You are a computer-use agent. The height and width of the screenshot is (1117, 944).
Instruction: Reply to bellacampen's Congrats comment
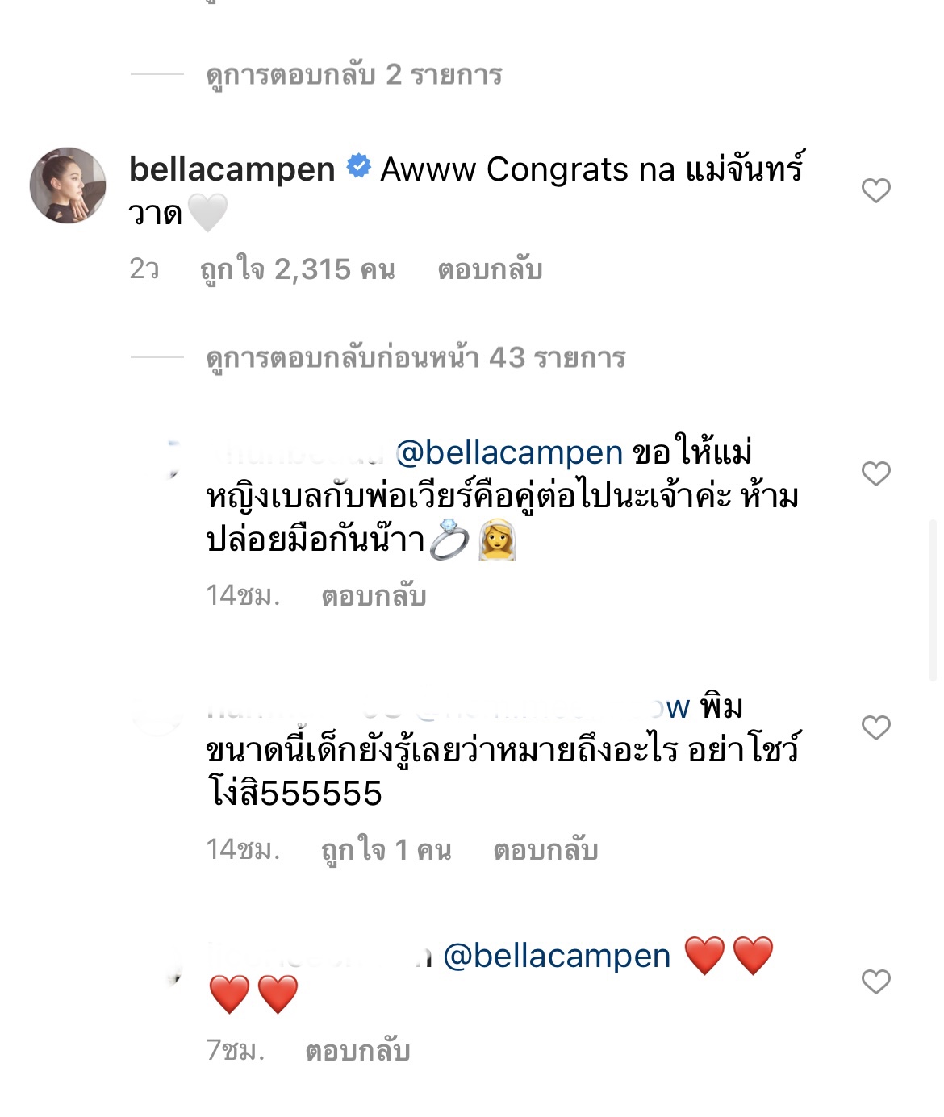[489, 269]
